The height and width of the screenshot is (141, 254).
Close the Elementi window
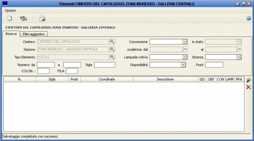pos(249,4)
